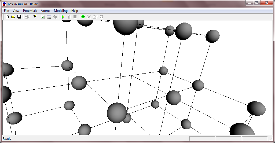Click the grayed-out printer icon
275x143 pixels.
coord(27,17)
